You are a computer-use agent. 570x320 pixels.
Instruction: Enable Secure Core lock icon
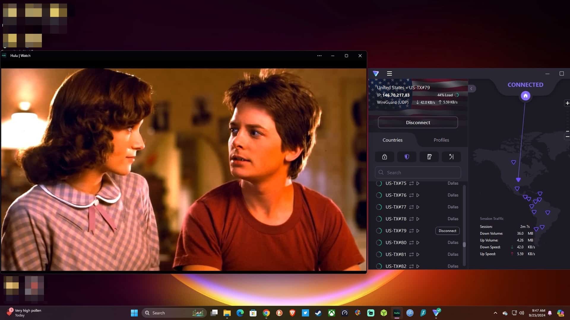[384, 157]
